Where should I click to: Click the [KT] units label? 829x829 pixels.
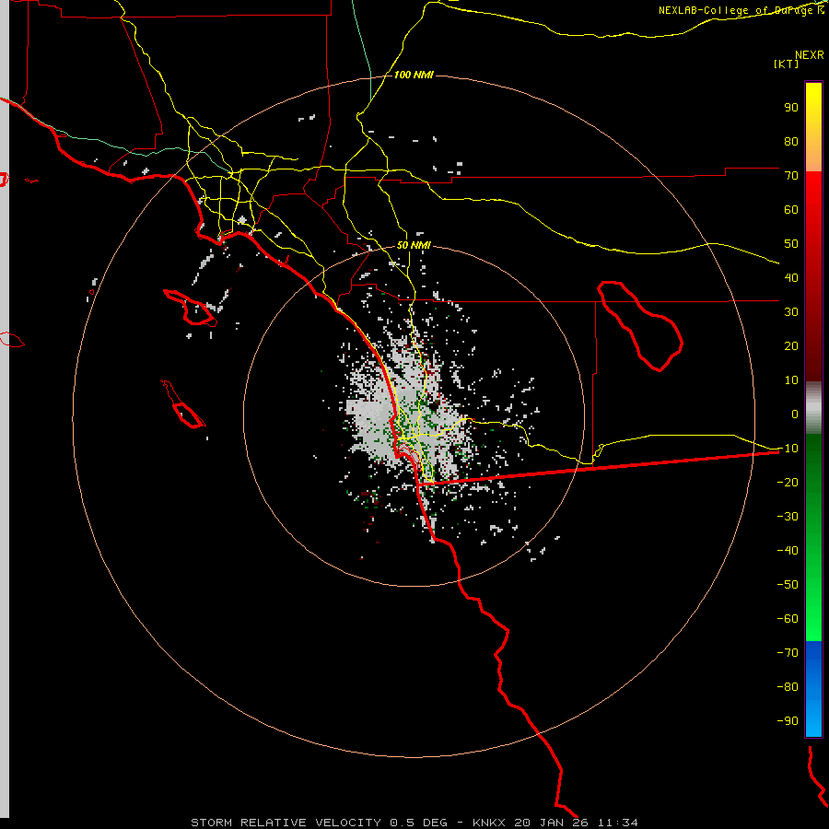point(786,64)
